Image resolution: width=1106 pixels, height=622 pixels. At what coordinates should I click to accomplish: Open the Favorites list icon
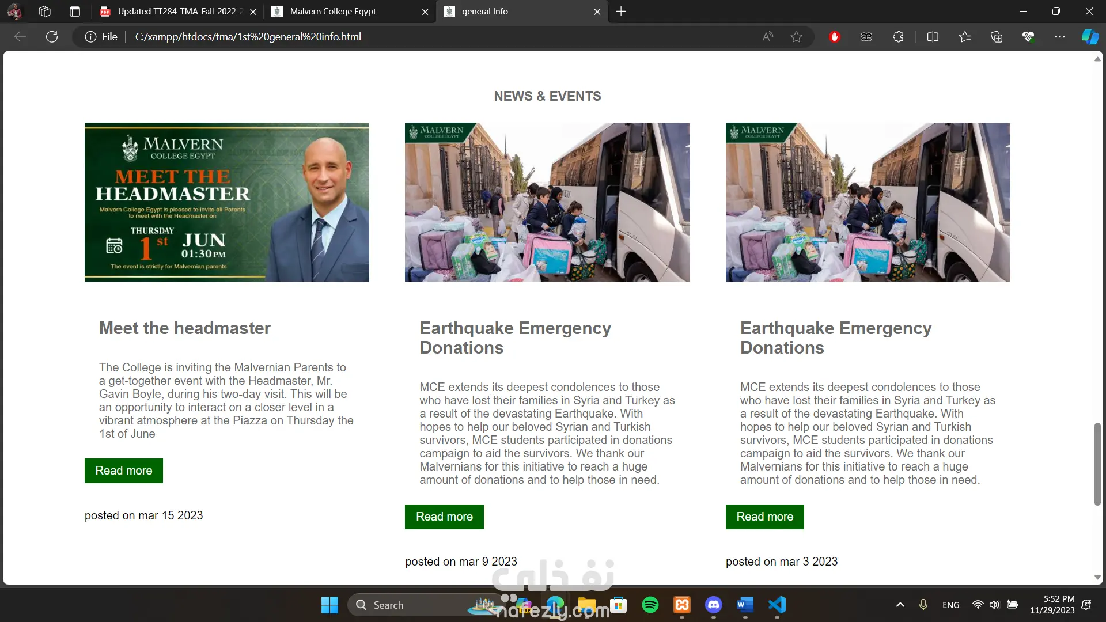[965, 37]
